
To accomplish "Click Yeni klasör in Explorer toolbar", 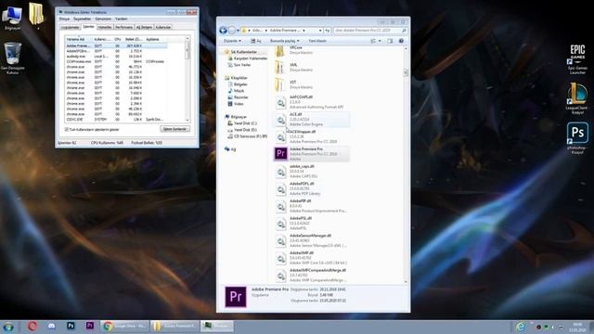I will (x=317, y=41).
